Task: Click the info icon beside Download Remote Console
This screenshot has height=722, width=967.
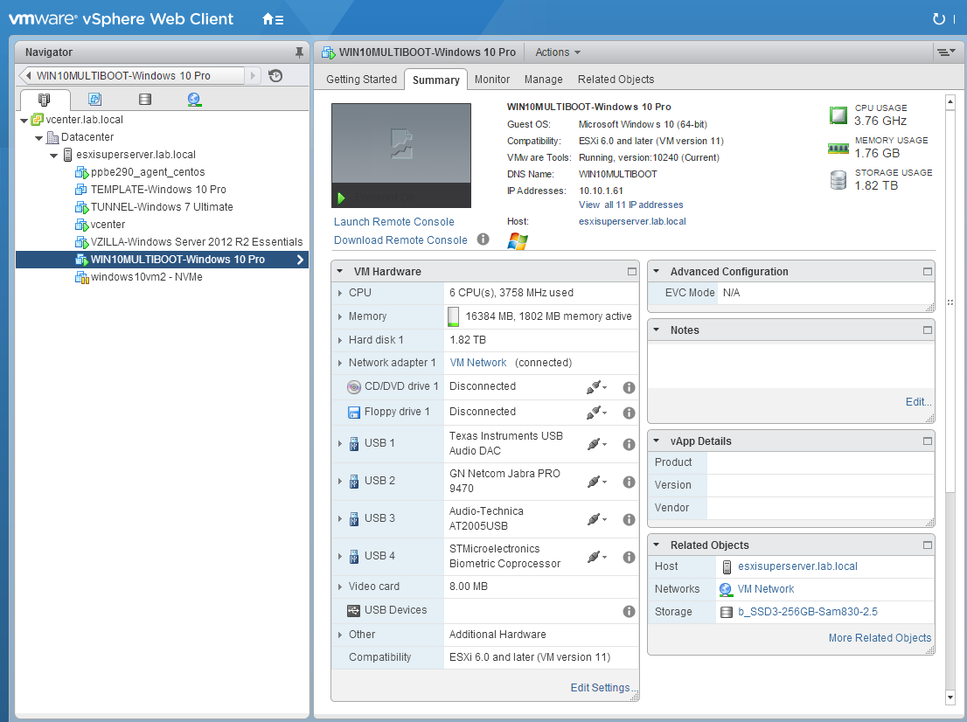Action: 483,240
